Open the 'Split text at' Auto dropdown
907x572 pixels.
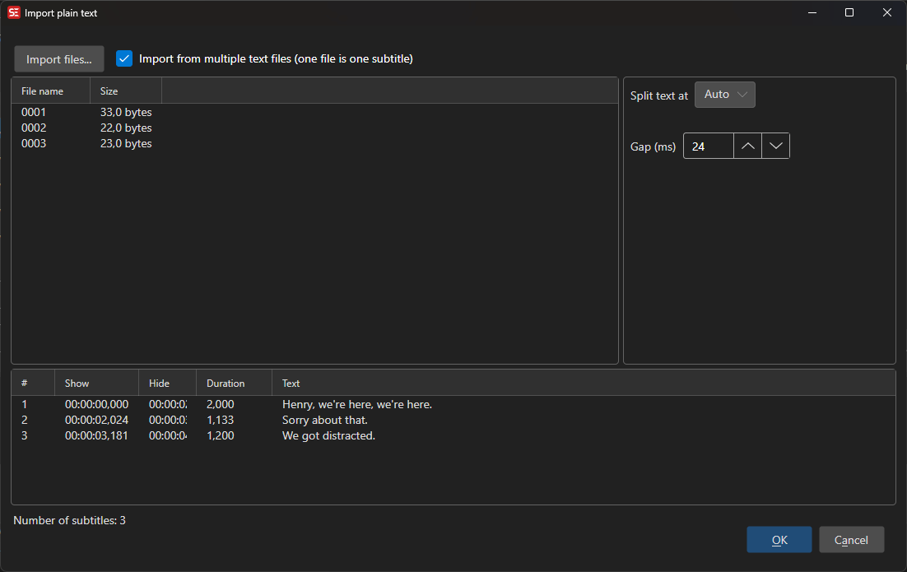[x=724, y=94]
